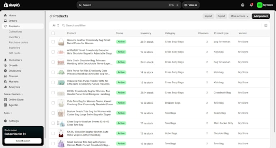Check the KKXIU Crossbody Bag row
The image size is (276, 148).
pos(53,93)
